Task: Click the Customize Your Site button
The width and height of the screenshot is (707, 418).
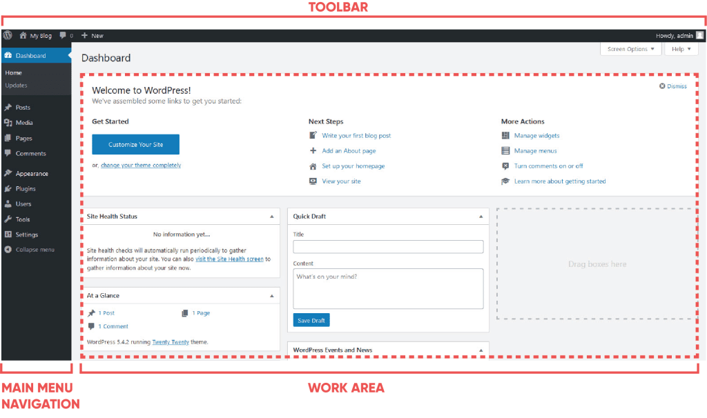Action: point(135,145)
